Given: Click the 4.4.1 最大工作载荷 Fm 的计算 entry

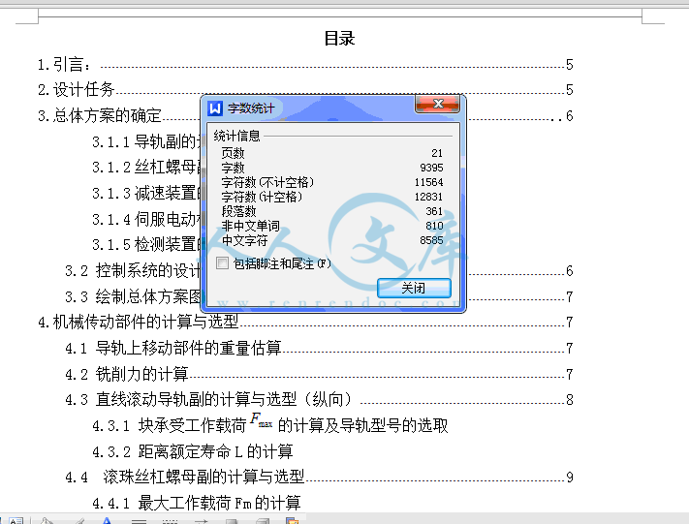Looking at the screenshot, I should point(197,503).
